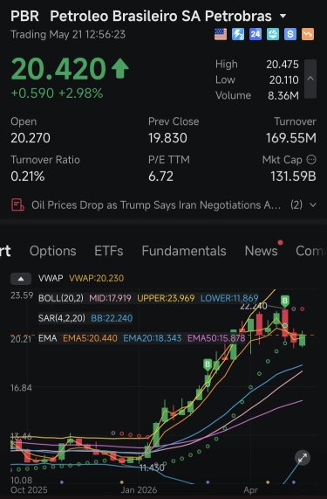Viewport: 327px width, 499px height.
Task: Open the Oil Prices Drop news headline
Action: click(156, 205)
